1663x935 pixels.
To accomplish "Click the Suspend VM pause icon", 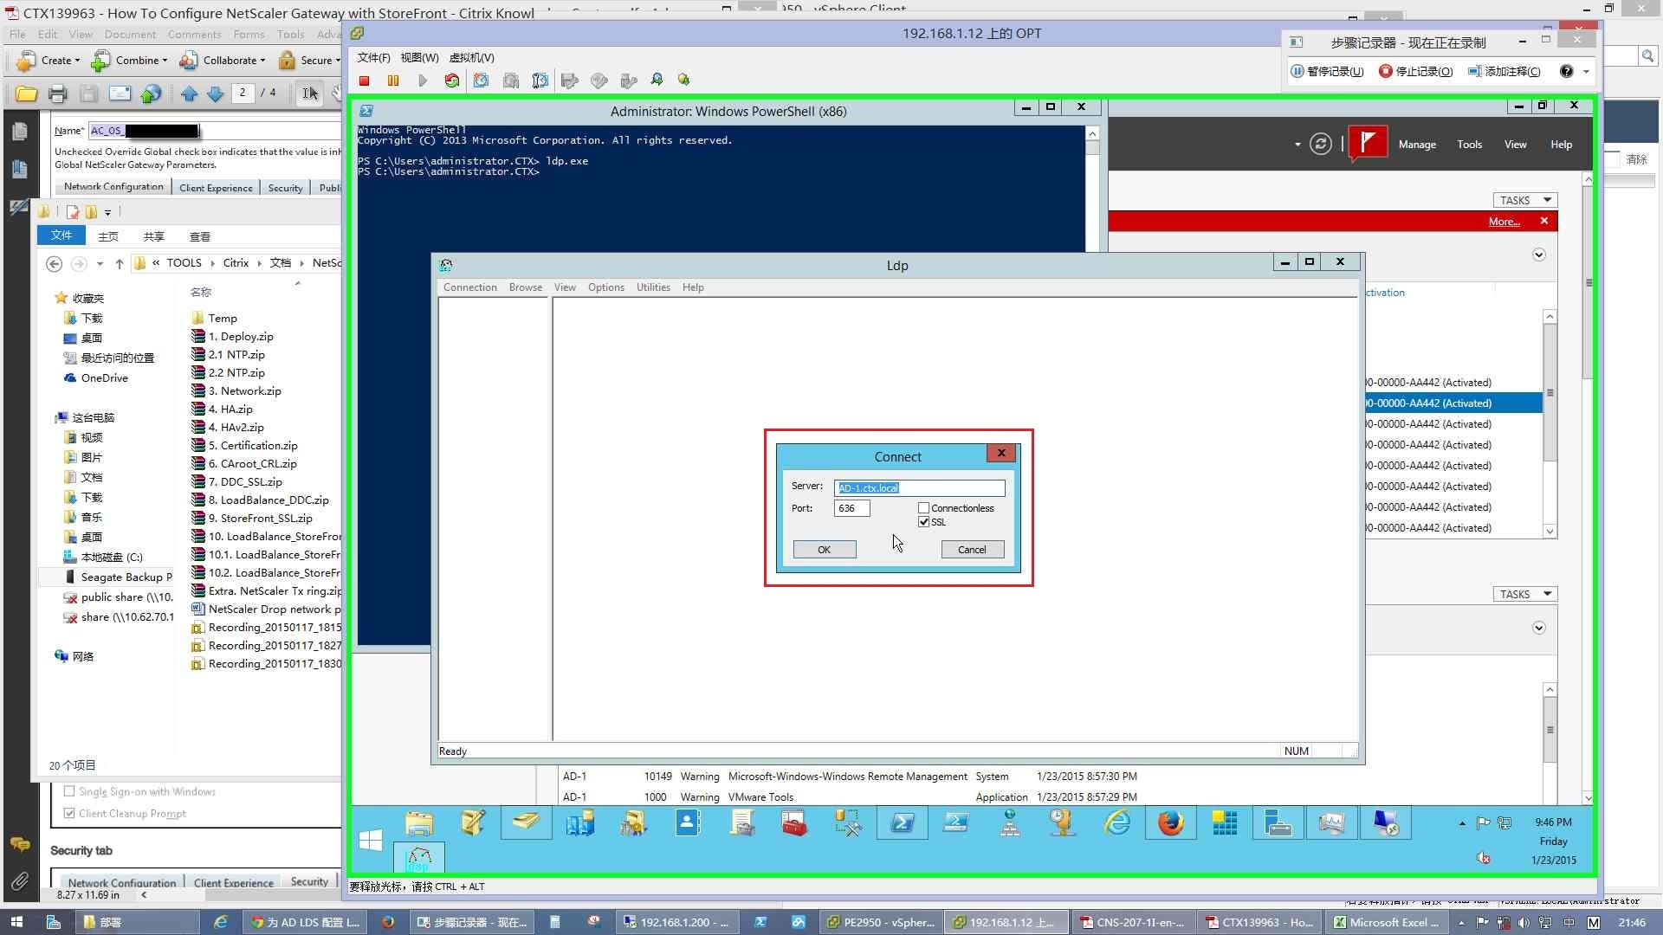I will click(393, 81).
